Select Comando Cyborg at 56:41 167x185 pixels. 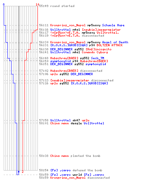[x=95, y=52]
